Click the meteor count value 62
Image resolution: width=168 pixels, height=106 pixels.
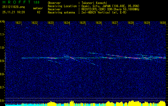click(x=39, y=12)
